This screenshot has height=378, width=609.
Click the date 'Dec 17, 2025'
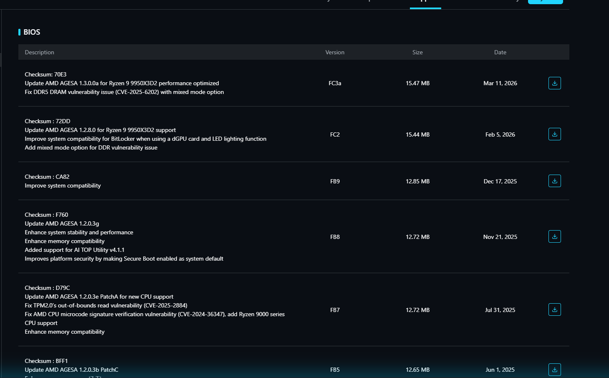pos(500,181)
